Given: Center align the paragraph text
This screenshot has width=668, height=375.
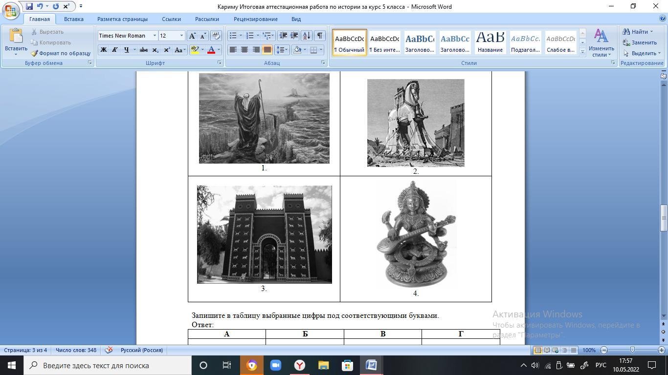Looking at the screenshot, I should click(x=245, y=50).
